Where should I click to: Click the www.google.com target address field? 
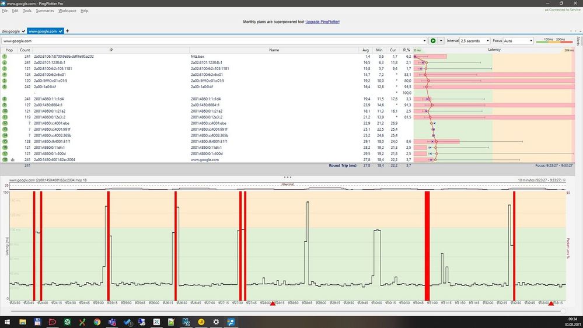pos(212,41)
